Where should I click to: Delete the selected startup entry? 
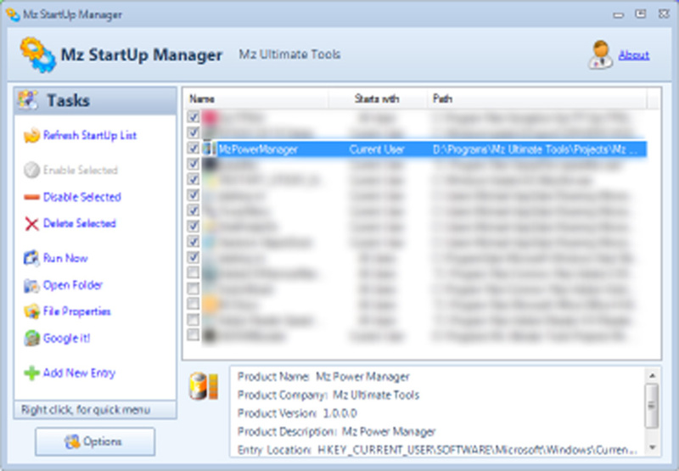click(x=80, y=224)
